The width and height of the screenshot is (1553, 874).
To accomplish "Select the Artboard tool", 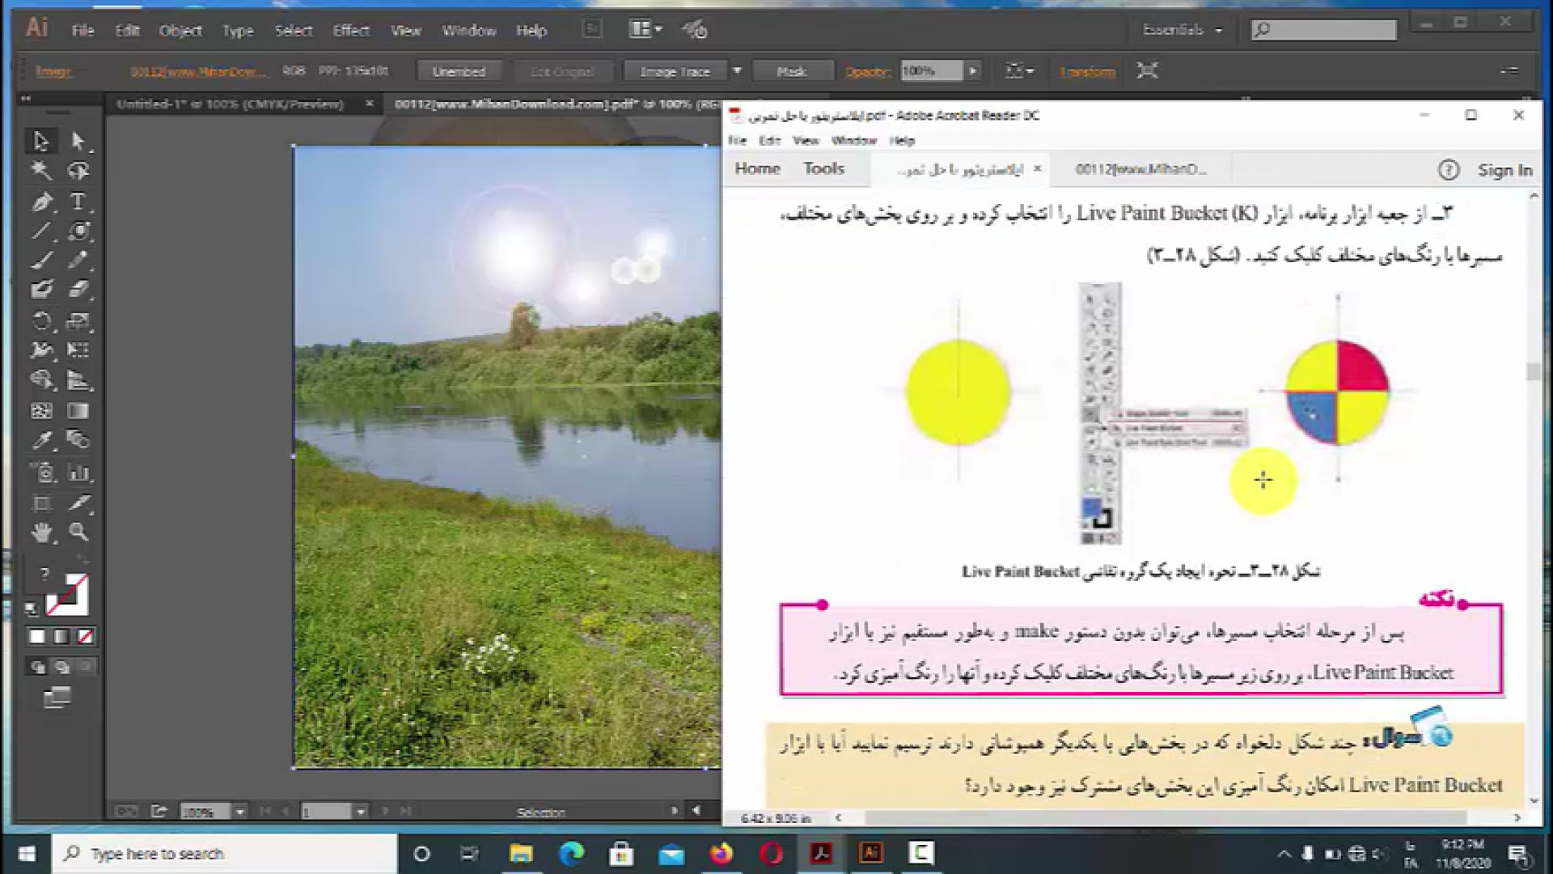I will pyautogui.click(x=41, y=503).
